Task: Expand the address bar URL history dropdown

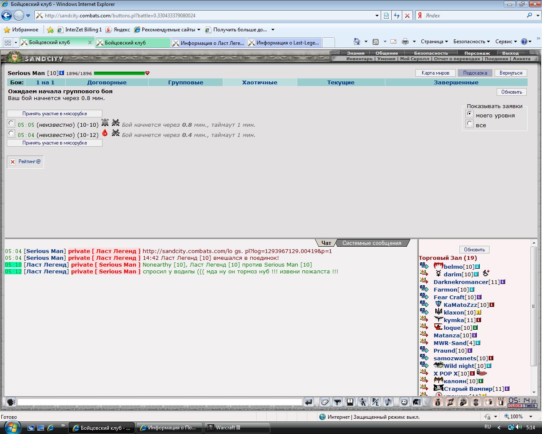Action: 377,16
